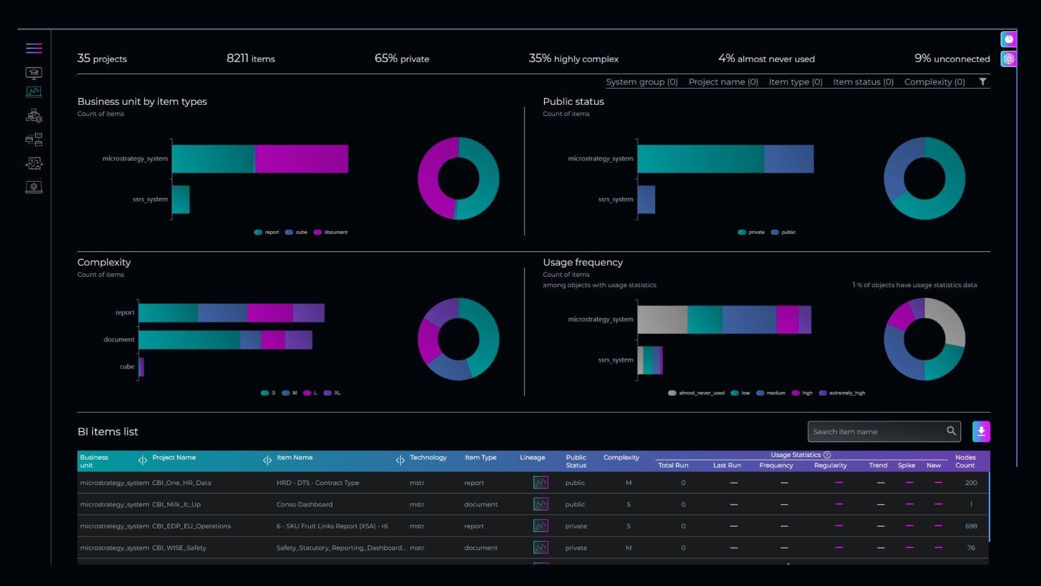Image resolution: width=1041 pixels, height=586 pixels.
Task: Click the Item Name column header
Action: [295, 458]
